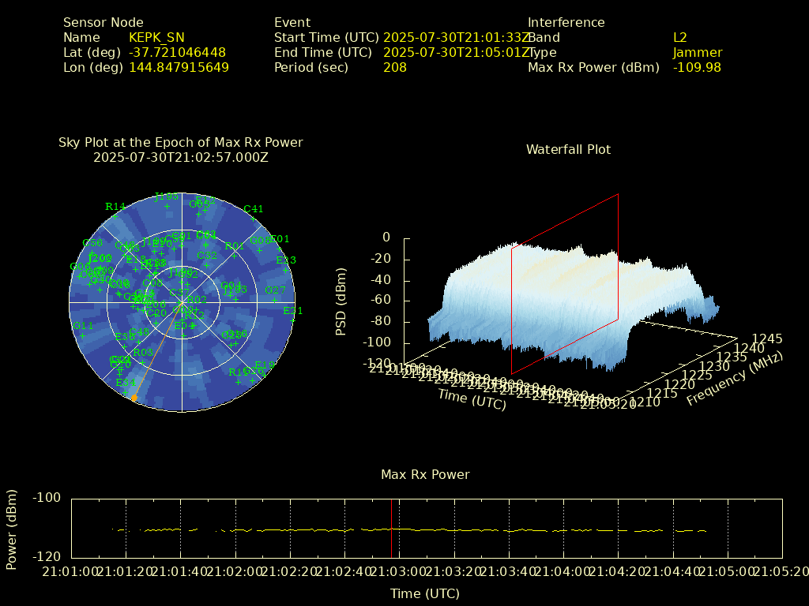
Task: Click the R14 satellite marker on sky plot
Action: pyautogui.click(x=115, y=215)
